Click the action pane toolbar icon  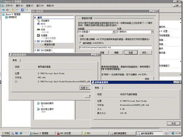tap(27, 10)
